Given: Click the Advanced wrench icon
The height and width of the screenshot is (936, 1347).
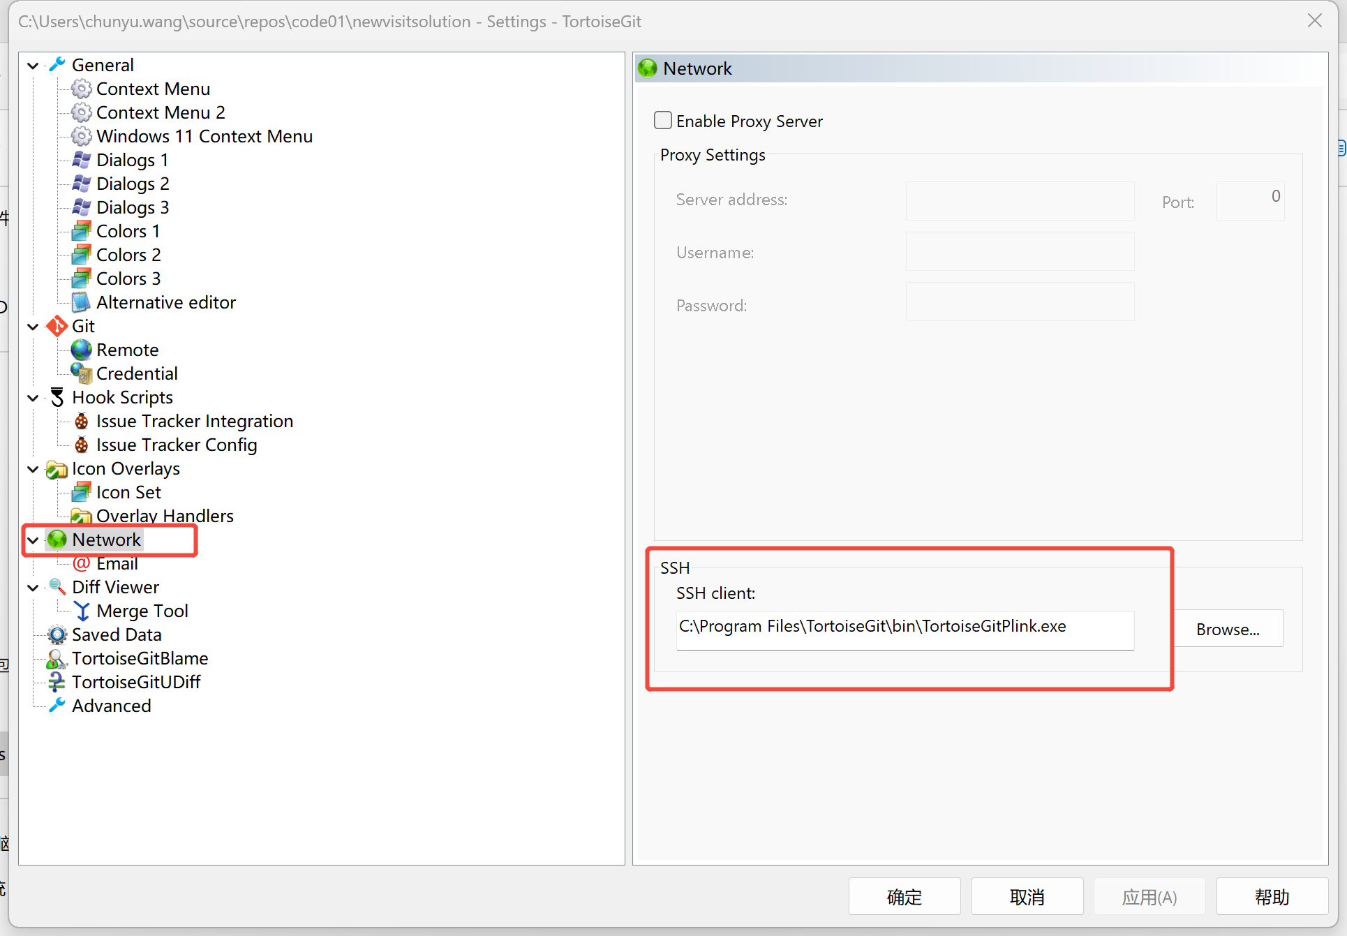Looking at the screenshot, I should [x=57, y=706].
